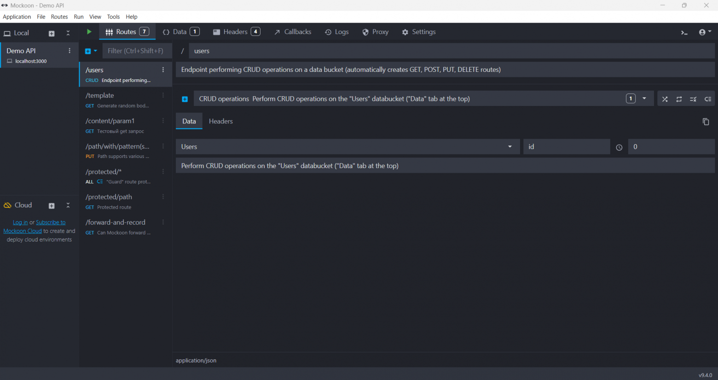Select the /forward-and-record route
The image size is (718, 380).
tap(126, 227)
